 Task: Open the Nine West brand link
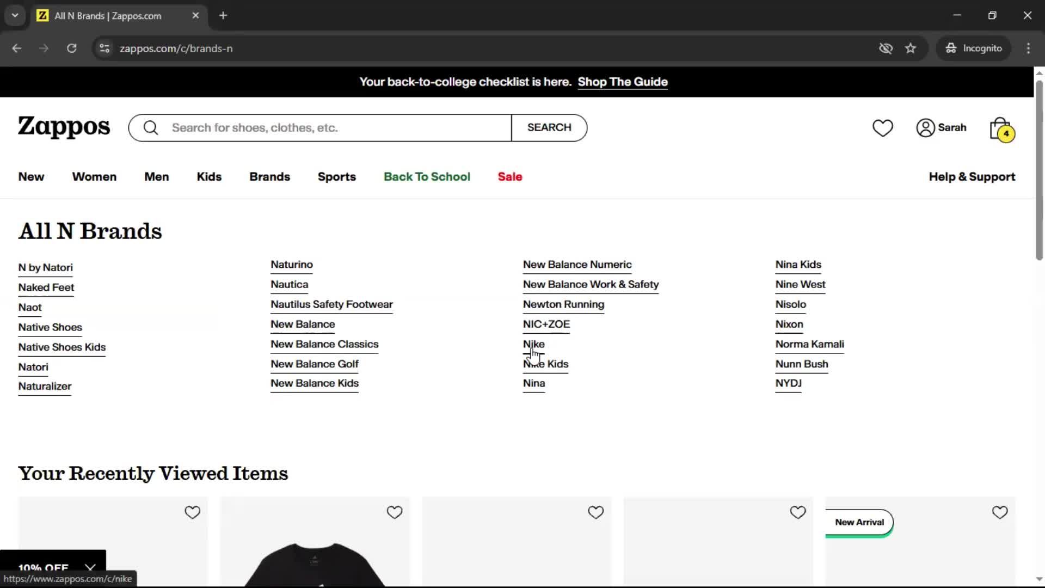tap(800, 285)
